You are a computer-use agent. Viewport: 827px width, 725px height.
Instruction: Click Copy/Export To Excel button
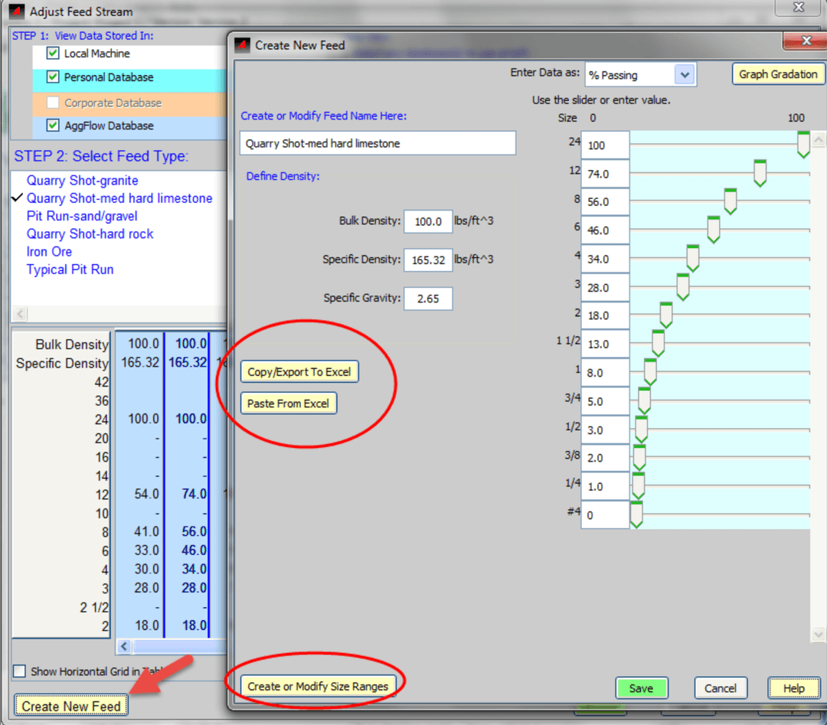(x=299, y=372)
